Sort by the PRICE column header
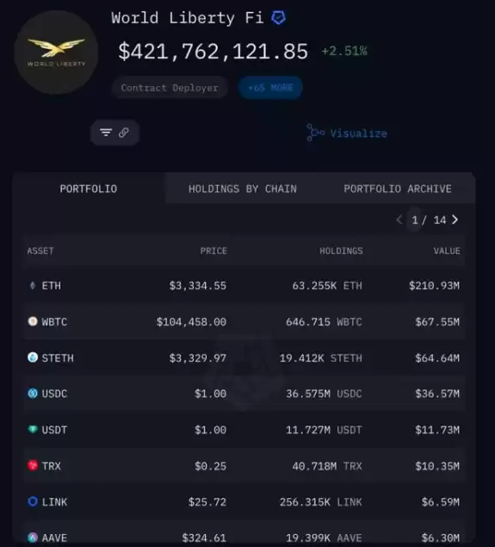This screenshot has height=547, width=495. tap(213, 251)
